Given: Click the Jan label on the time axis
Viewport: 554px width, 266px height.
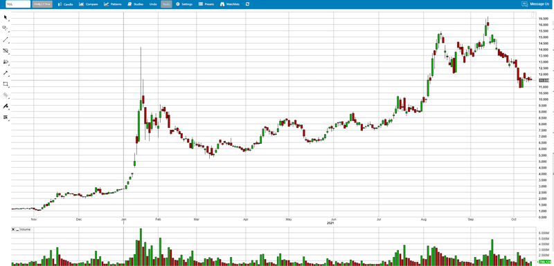Looking at the screenshot, I should [x=124, y=220].
